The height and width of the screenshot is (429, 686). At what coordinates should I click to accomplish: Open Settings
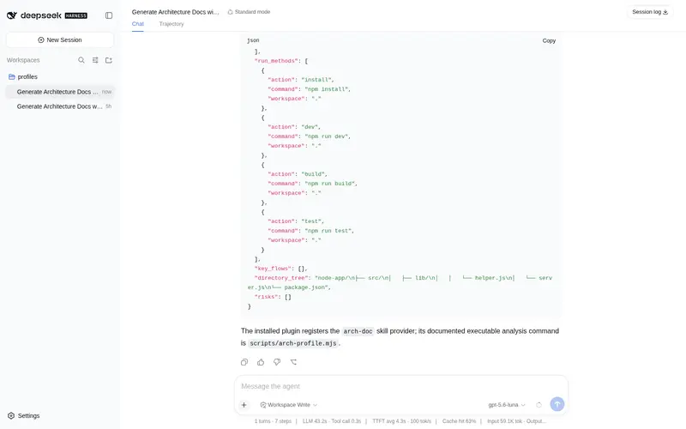[x=24, y=415]
